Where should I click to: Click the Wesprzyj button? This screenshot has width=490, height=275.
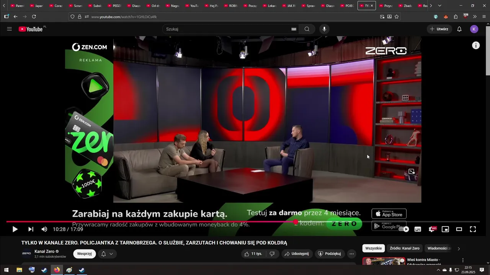(x=84, y=254)
